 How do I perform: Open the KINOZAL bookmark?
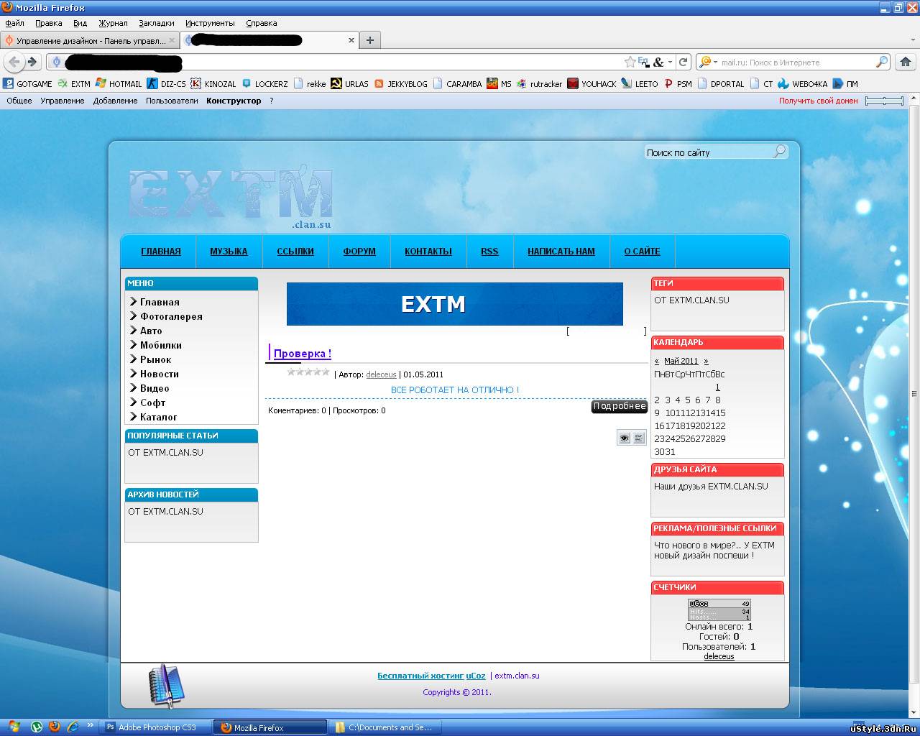tap(213, 83)
